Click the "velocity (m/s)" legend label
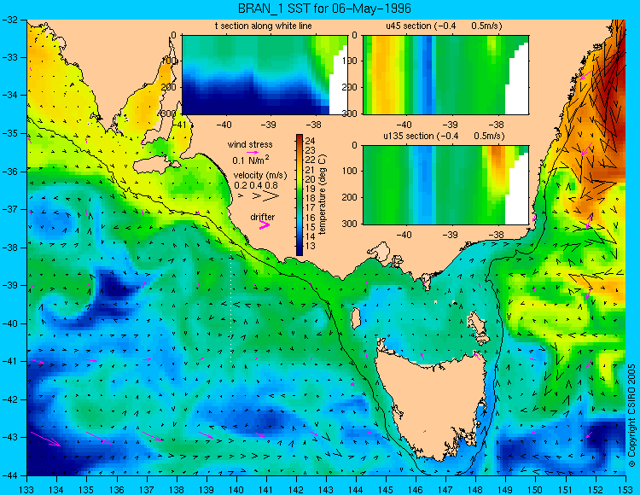This screenshot has height=495, width=640. point(260,175)
